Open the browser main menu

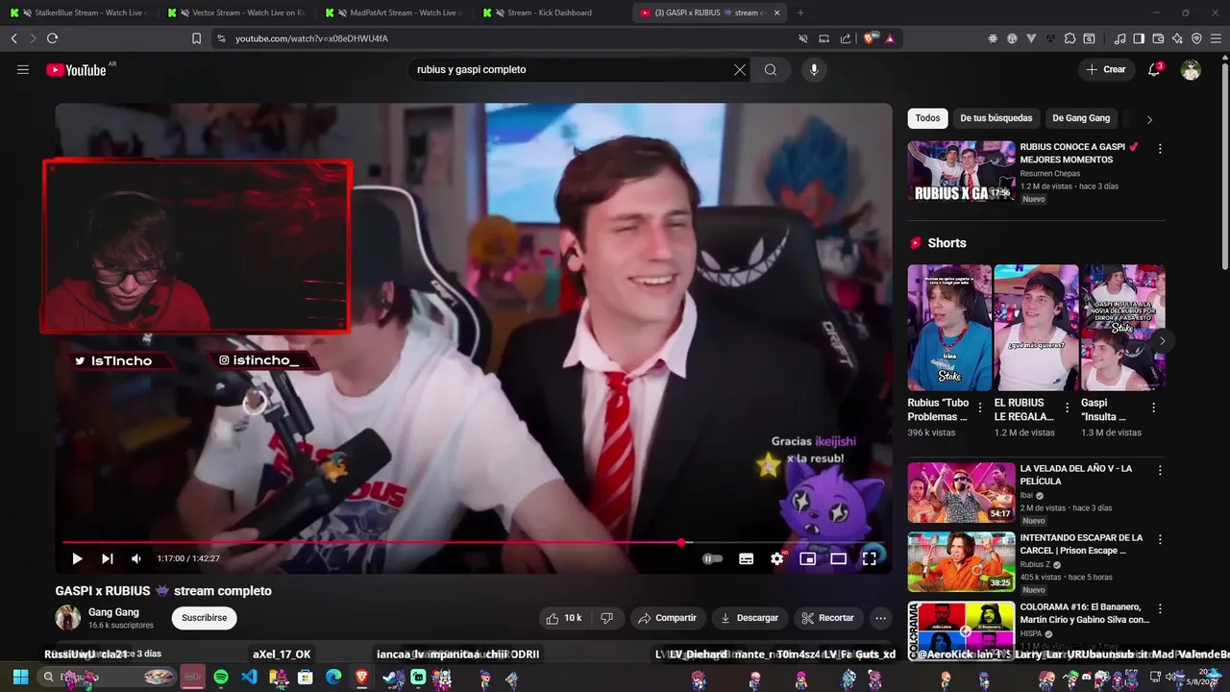point(1216,38)
